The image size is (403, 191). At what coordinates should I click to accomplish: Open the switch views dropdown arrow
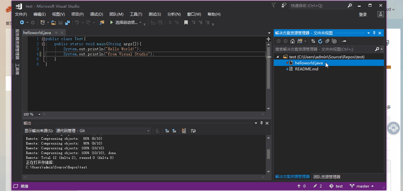click(x=305, y=41)
